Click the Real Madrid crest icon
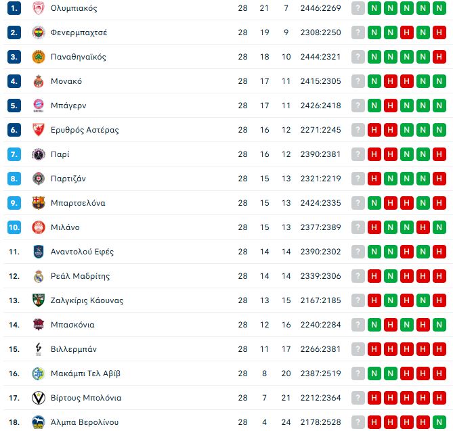453x431 pixels. click(38, 276)
